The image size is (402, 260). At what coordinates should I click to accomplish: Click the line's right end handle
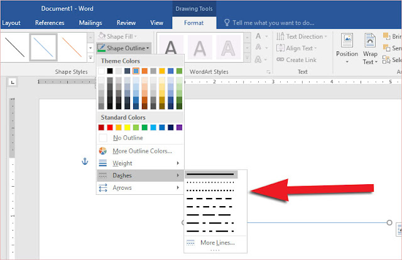coord(389,222)
